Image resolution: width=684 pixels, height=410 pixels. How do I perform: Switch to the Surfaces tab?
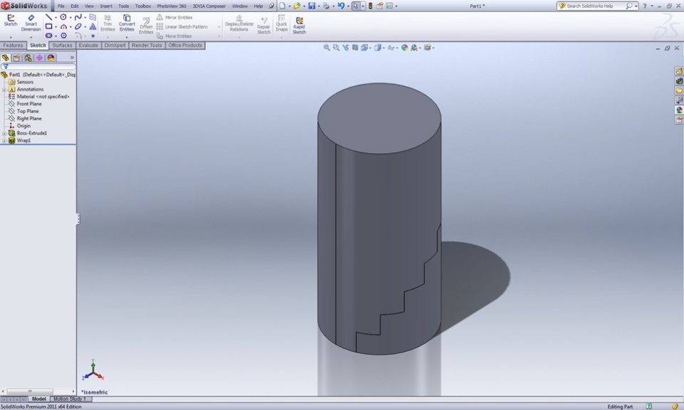coord(63,46)
